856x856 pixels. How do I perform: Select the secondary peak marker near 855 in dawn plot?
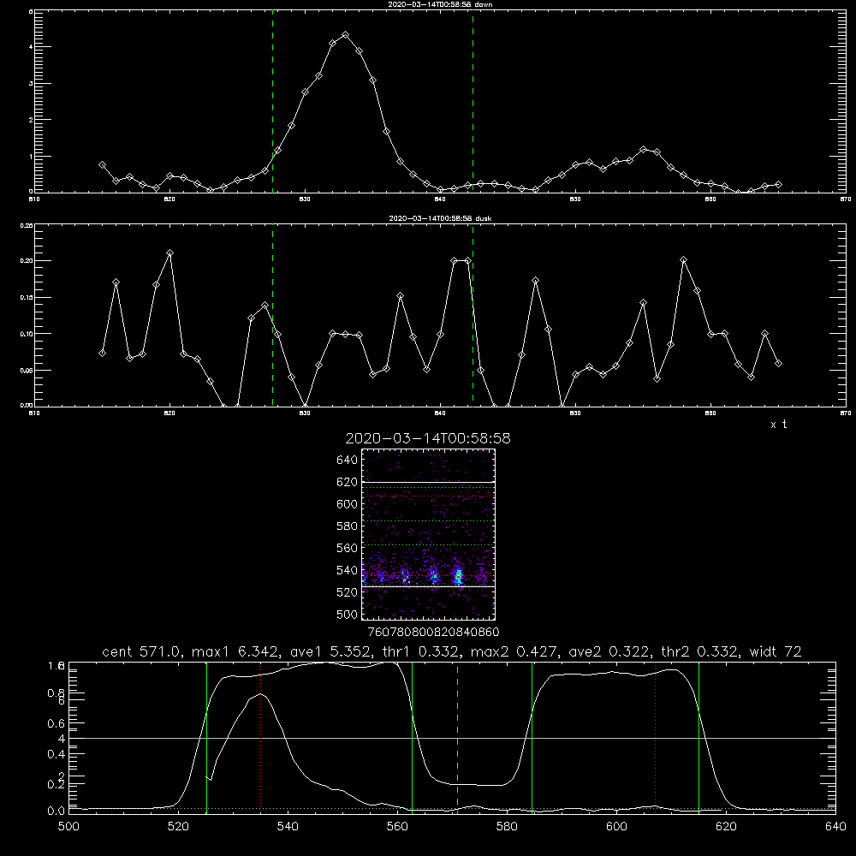click(644, 149)
